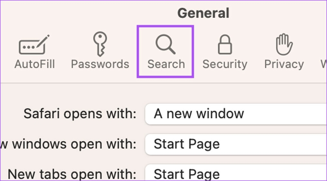Click the 'A new window' selected value
The width and height of the screenshot is (327, 181).
tap(199, 114)
